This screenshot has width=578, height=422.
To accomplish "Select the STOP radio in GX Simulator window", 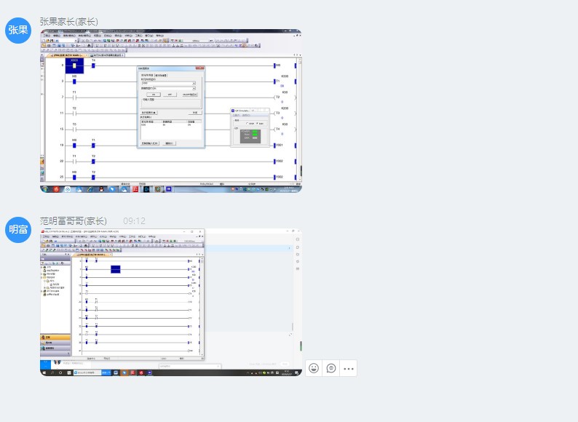I will (245, 123).
